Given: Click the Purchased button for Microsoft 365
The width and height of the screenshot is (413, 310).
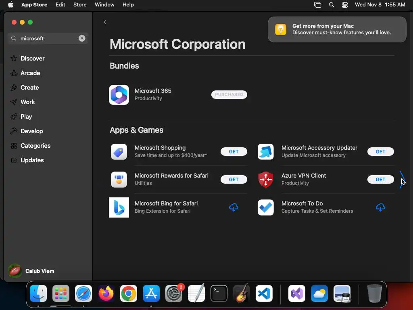Looking at the screenshot, I should 229,94.
